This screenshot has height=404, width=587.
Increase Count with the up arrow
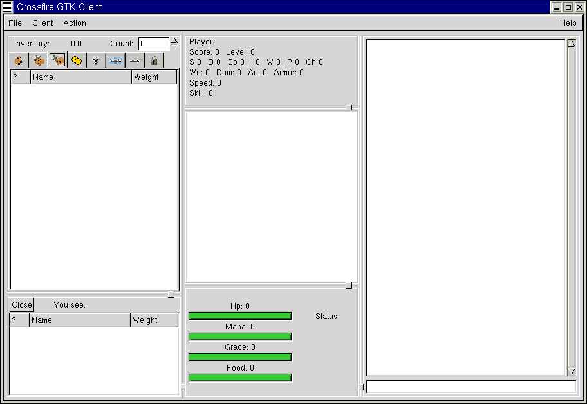pos(174,41)
